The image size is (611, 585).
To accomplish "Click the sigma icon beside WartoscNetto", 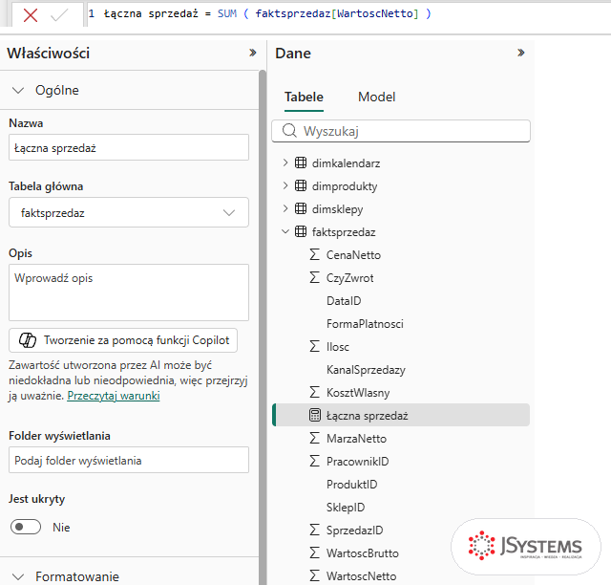I will 314,576.
